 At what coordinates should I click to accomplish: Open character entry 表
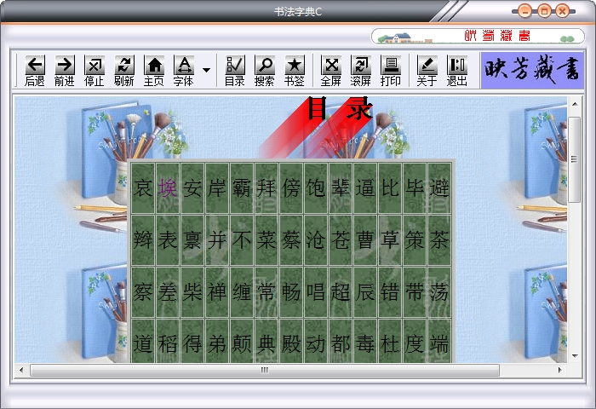click(168, 240)
